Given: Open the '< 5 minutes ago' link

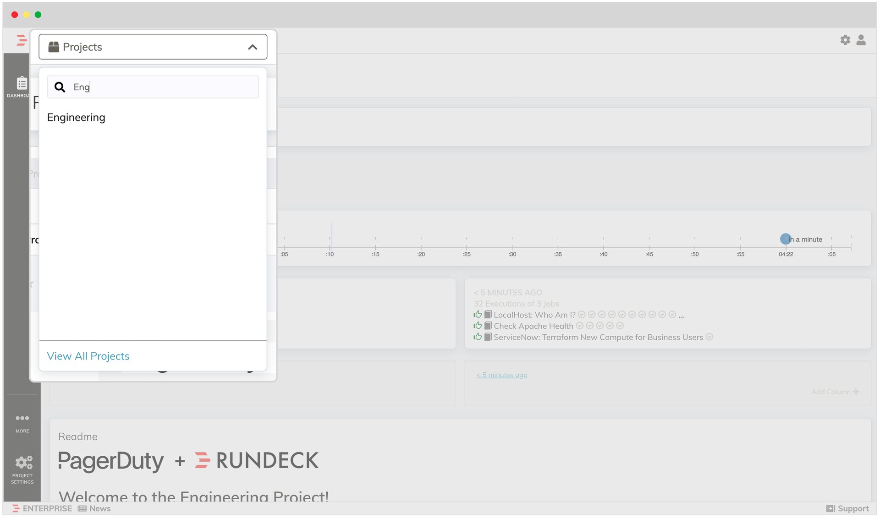Looking at the screenshot, I should [x=501, y=375].
